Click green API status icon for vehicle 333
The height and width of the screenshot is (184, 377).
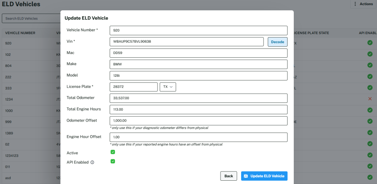click(x=370, y=88)
